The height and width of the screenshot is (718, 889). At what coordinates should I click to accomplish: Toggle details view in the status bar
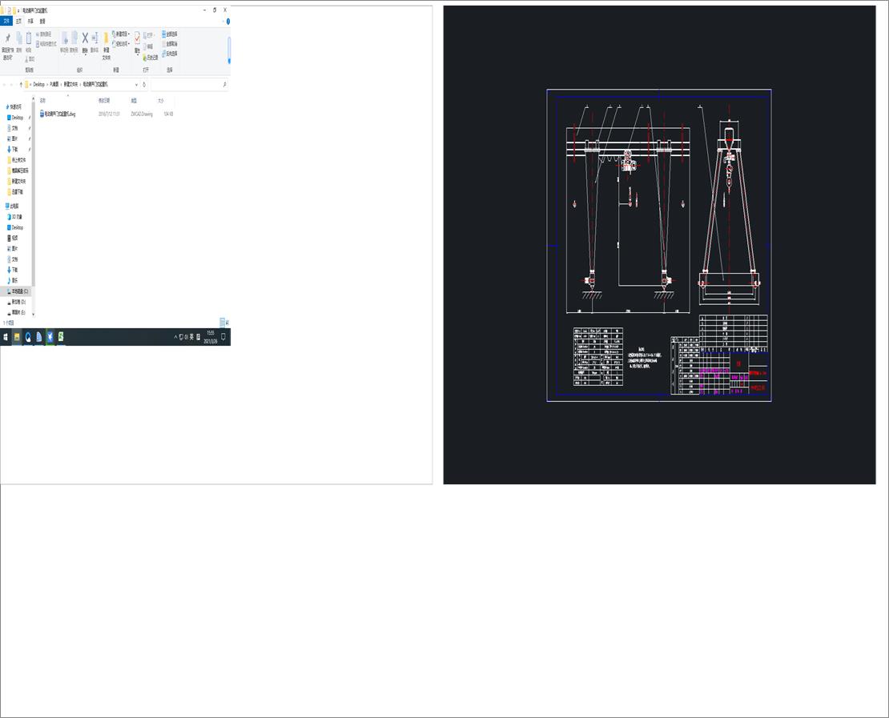coord(222,323)
